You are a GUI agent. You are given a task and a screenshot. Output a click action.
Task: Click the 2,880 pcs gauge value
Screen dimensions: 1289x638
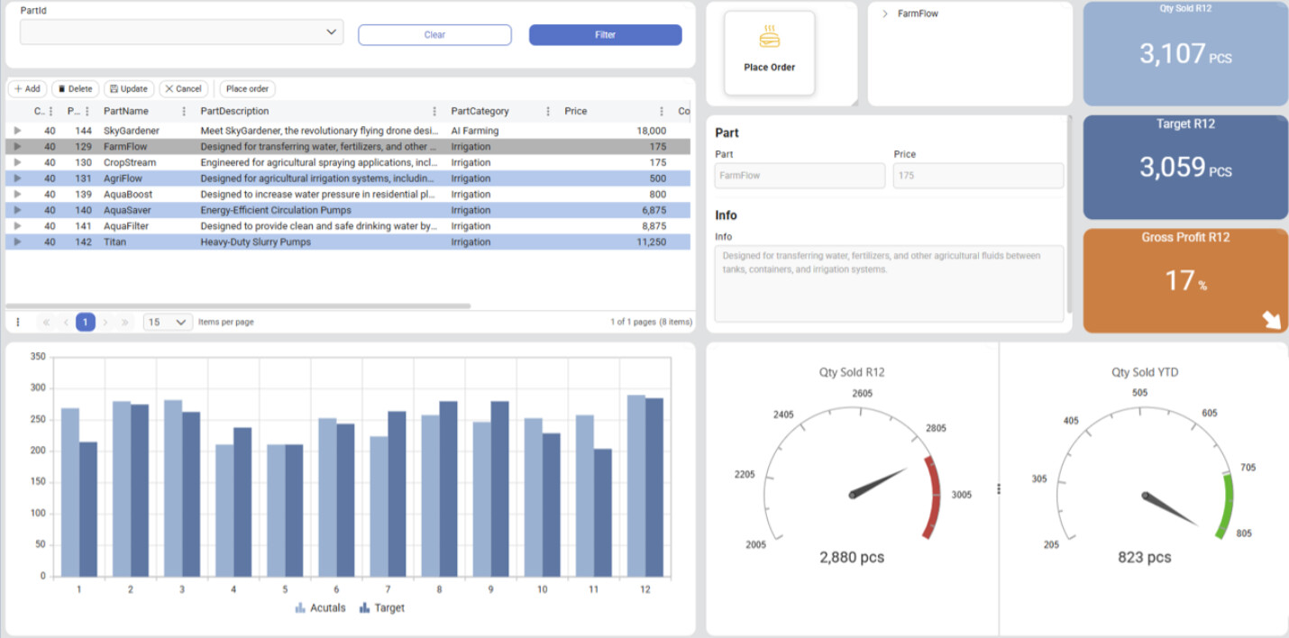coord(852,557)
